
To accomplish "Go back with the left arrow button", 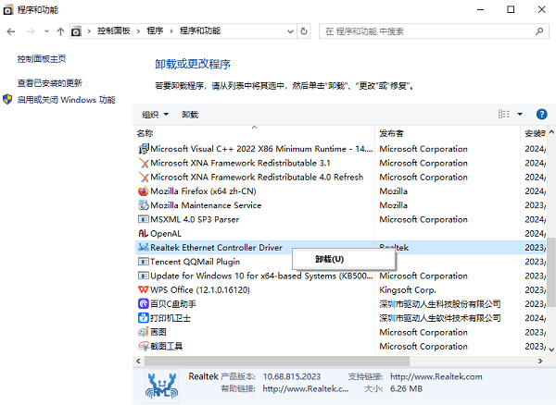I will coord(11,31).
